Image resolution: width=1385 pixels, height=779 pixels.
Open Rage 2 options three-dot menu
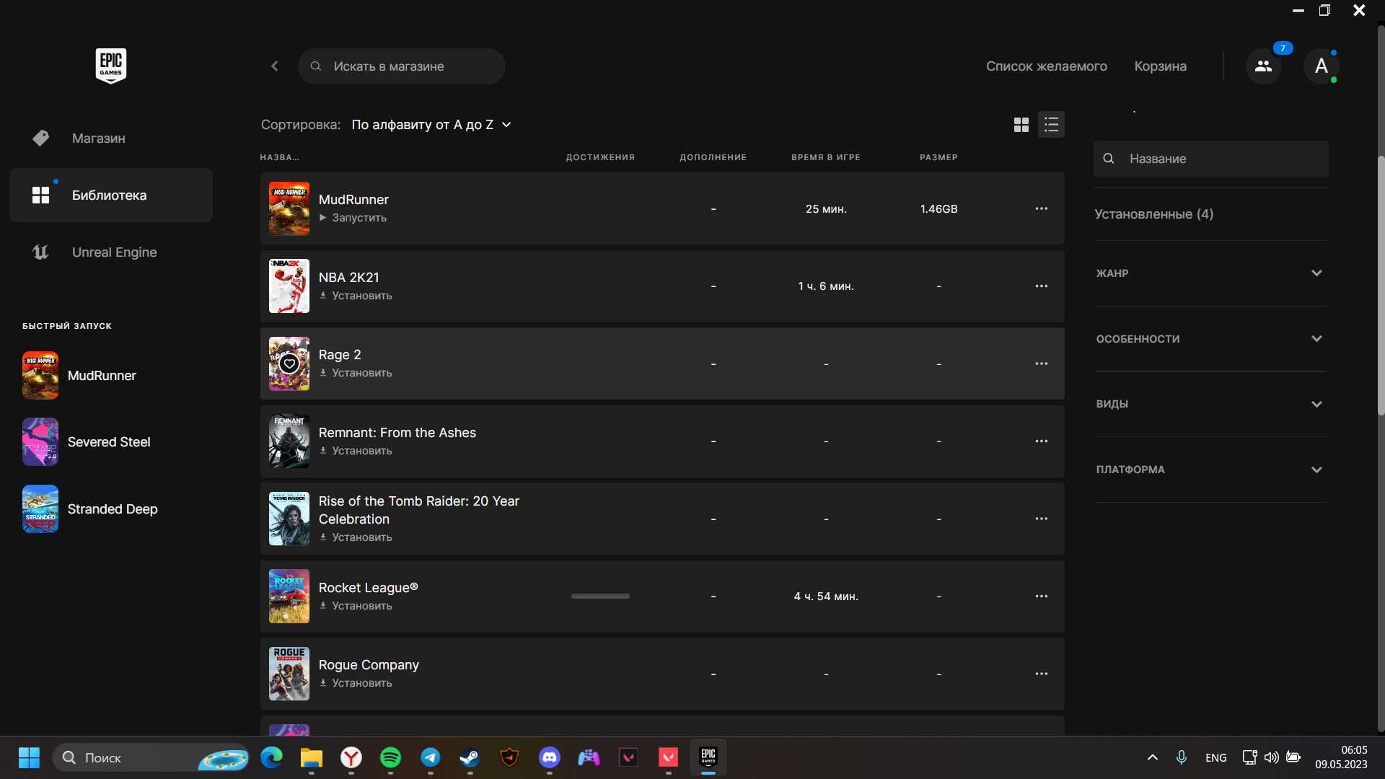(x=1041, y=364)
